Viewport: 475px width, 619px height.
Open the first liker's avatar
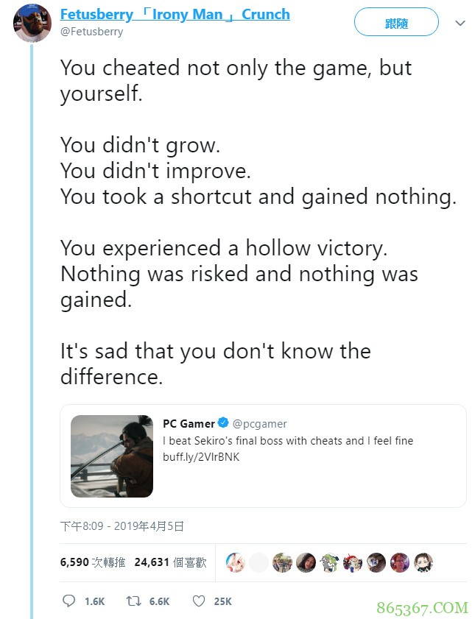pos(235,563)
